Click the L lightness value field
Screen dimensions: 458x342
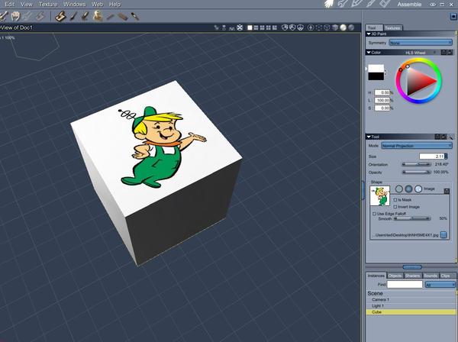point(382,100)
